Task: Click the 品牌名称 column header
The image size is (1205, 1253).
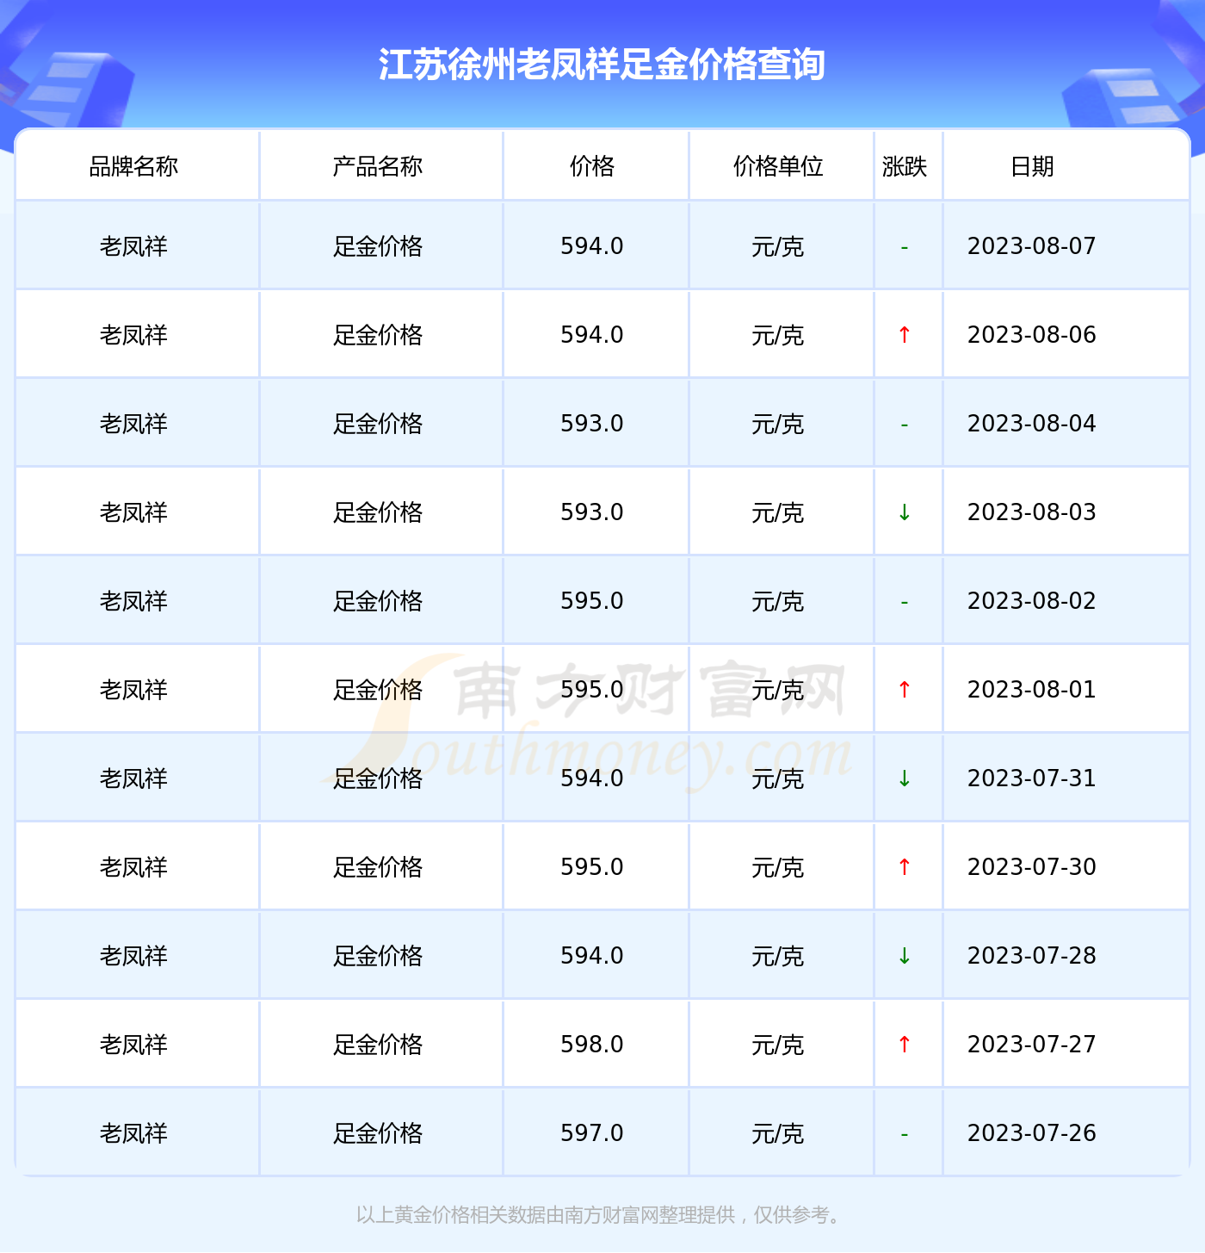Action: click(x=133, y=166)
